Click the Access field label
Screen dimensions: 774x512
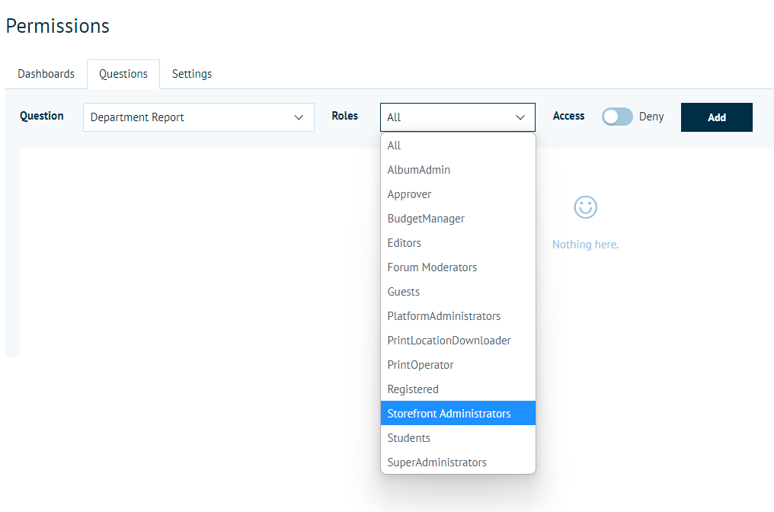[x=568, y=116]
